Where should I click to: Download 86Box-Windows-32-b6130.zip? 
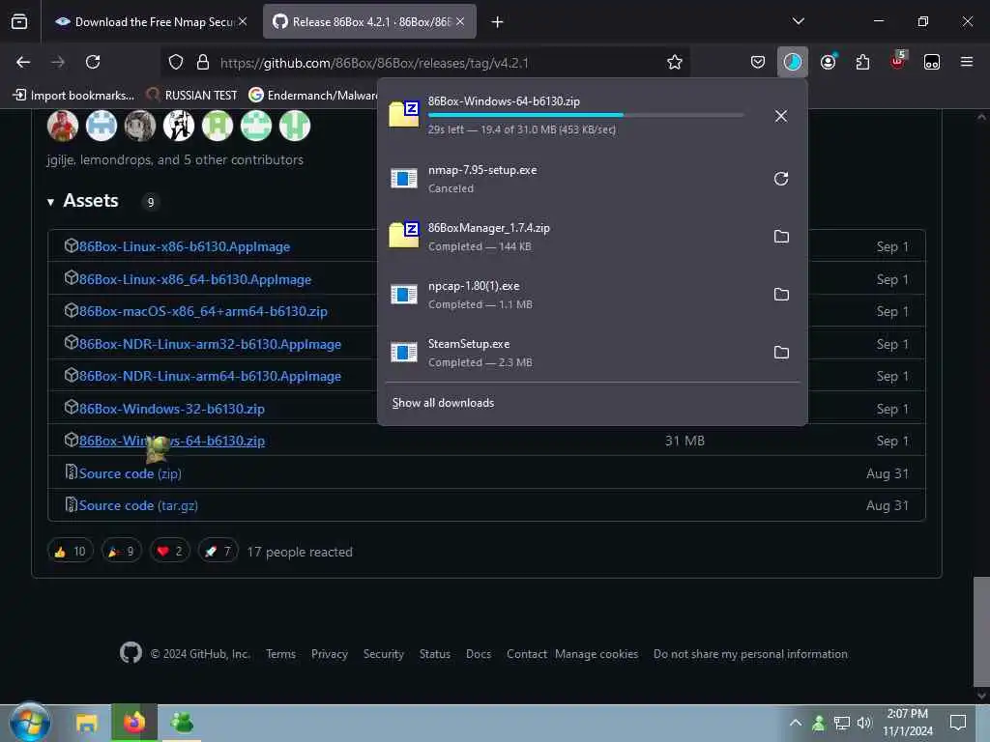pos(172,409)
